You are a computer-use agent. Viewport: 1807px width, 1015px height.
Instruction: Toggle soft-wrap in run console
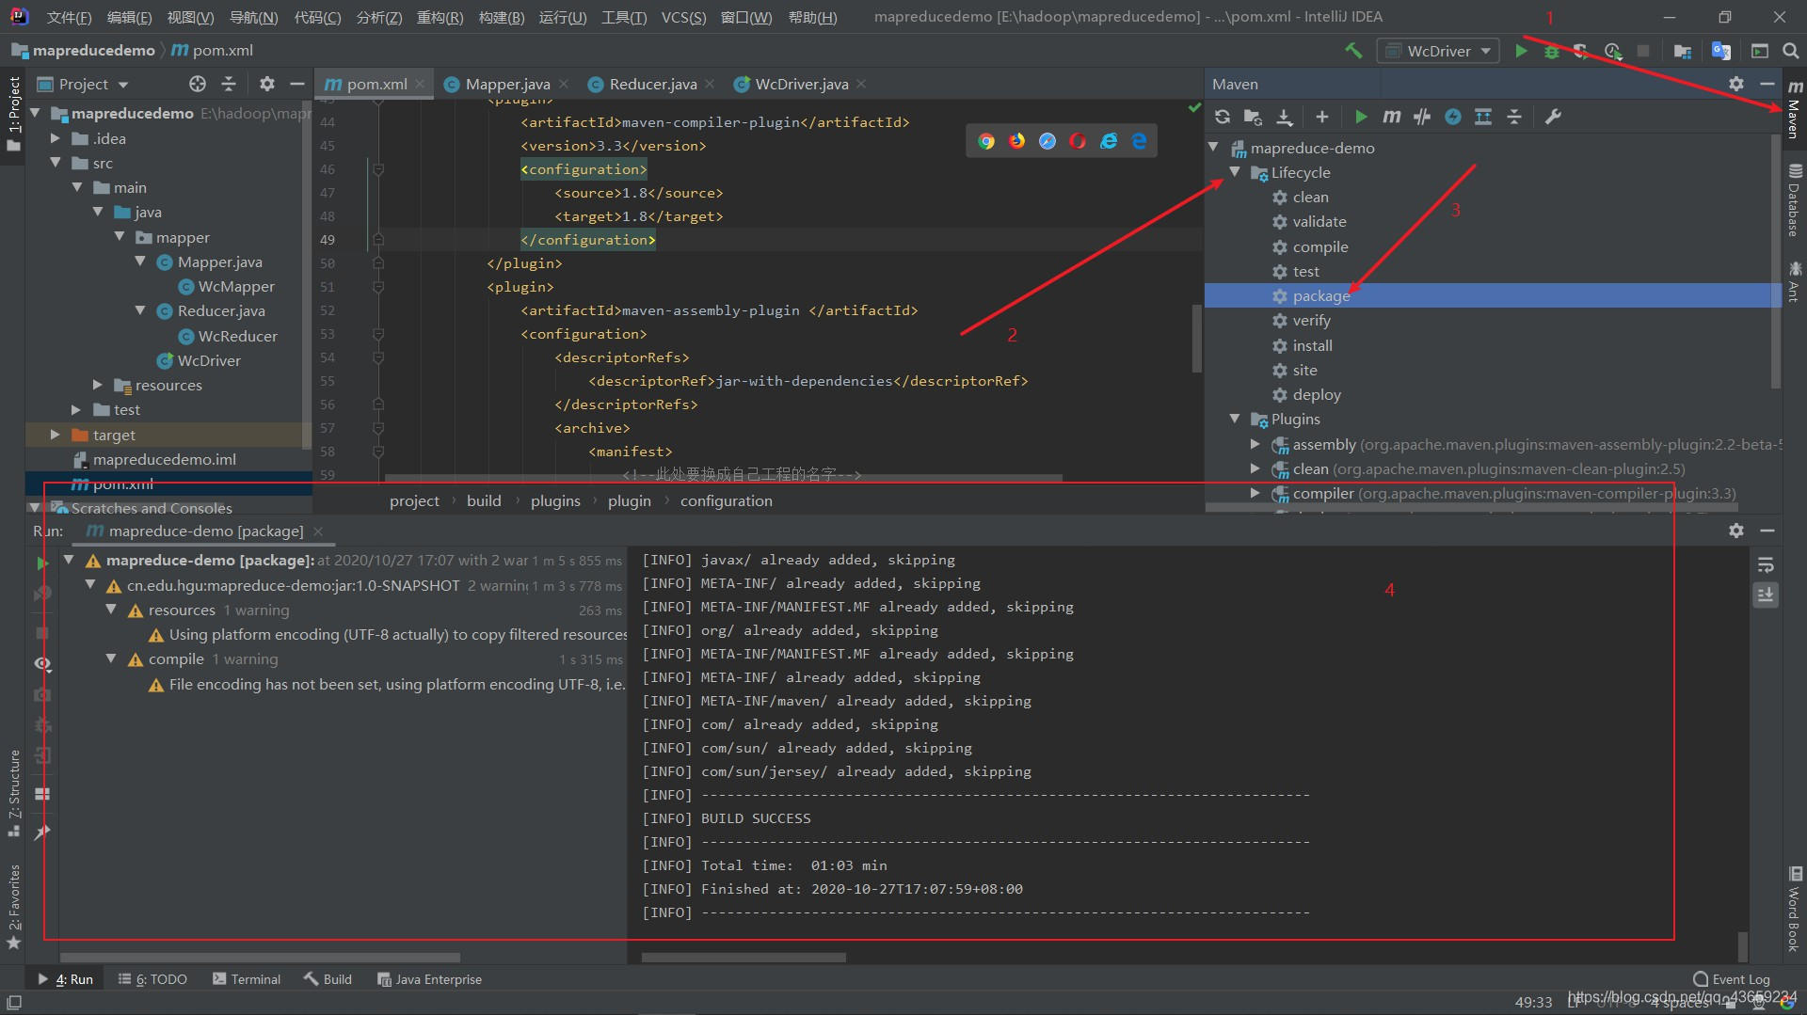[x=1766, y=564]
